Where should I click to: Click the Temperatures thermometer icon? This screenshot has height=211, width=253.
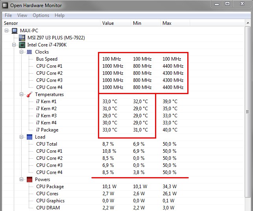30,94
